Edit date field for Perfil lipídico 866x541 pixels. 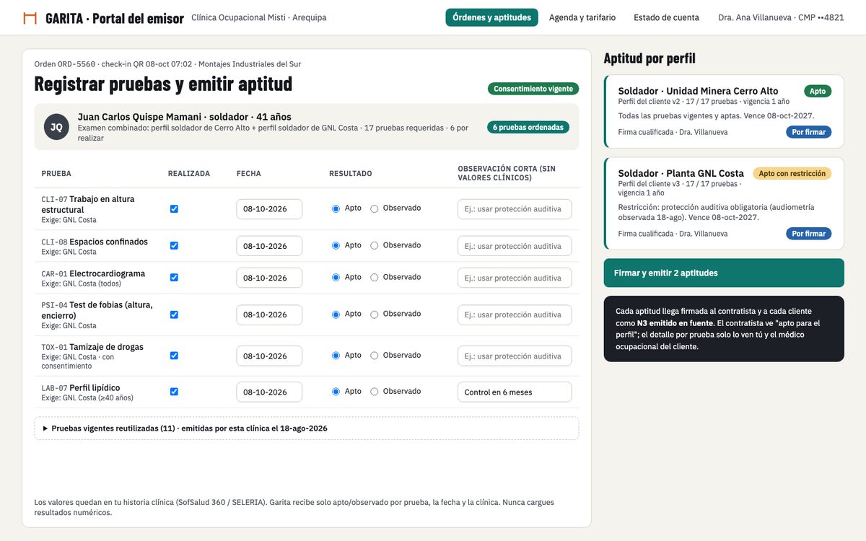point(269,392)
